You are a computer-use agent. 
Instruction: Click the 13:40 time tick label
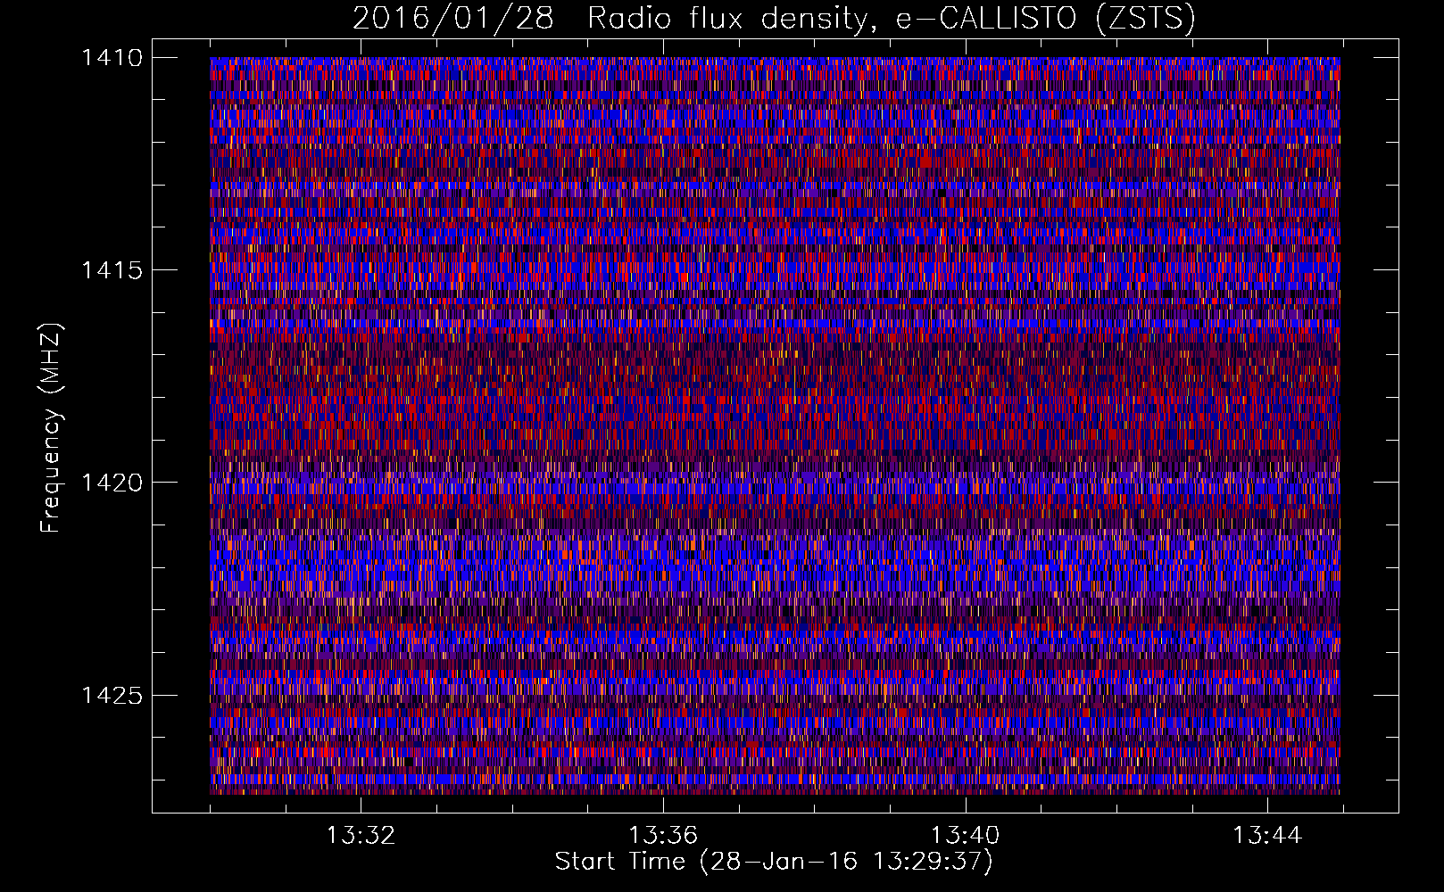tap(965, 836)
